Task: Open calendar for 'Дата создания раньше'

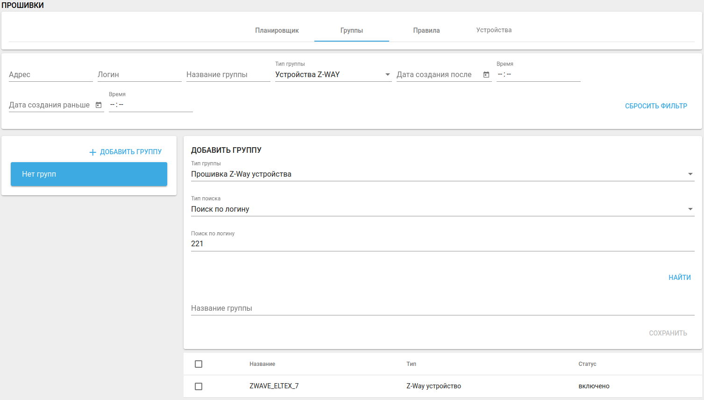Action: pos(99,105)
